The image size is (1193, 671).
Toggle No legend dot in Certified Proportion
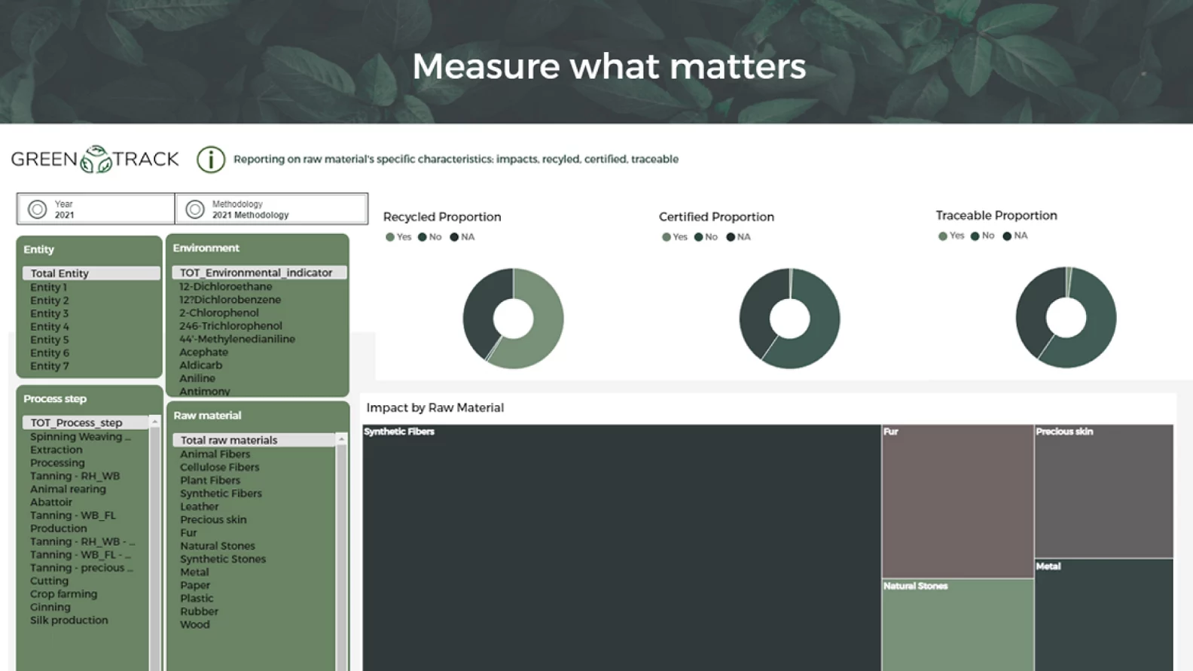(x=699, y=237)
